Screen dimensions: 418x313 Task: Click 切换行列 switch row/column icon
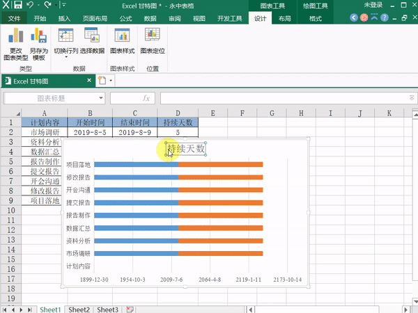tap(66, 35)
